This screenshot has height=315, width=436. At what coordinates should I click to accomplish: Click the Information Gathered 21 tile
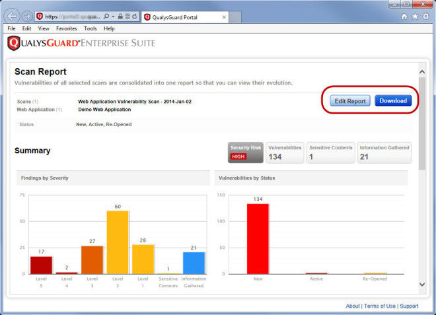point(384,153)
